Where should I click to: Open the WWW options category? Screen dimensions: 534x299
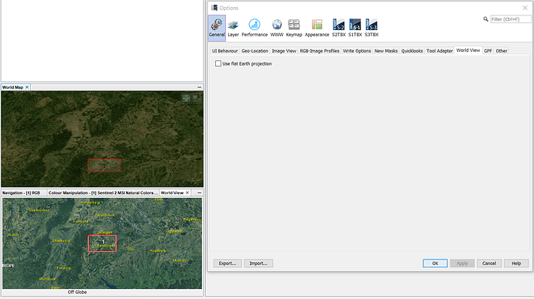pyautogui.click(x=277, y=28)
